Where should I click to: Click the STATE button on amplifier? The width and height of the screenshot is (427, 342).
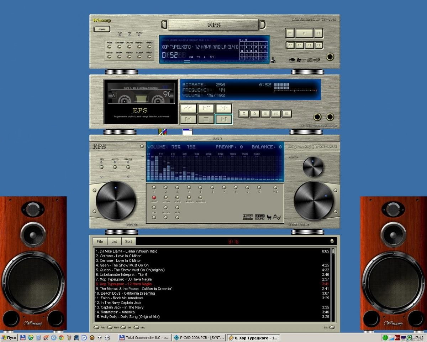pyautogui.click(x=177, y=197)
